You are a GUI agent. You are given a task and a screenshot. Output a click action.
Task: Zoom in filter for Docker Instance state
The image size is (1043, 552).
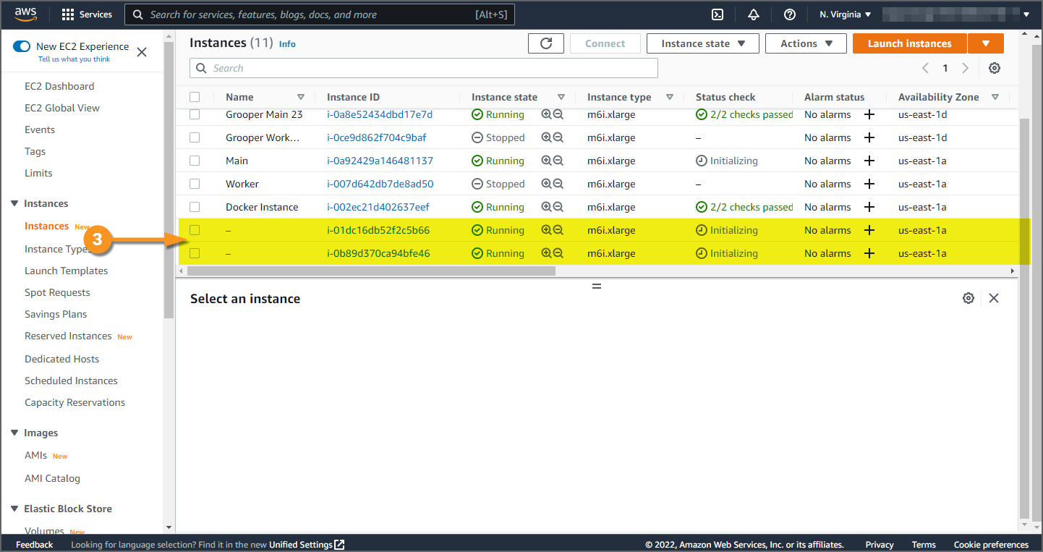coord(546,207)
